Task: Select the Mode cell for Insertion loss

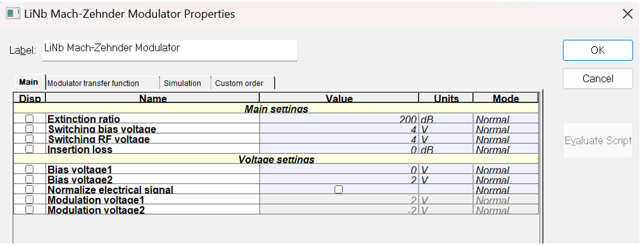Action: click(506, 149)
